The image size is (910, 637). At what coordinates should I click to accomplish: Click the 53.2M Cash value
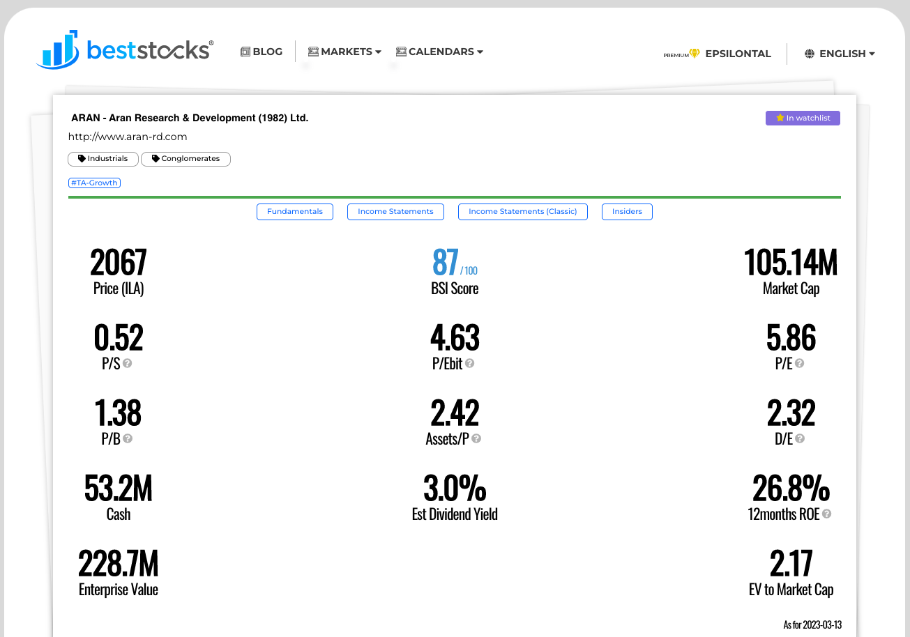(119, 489)
